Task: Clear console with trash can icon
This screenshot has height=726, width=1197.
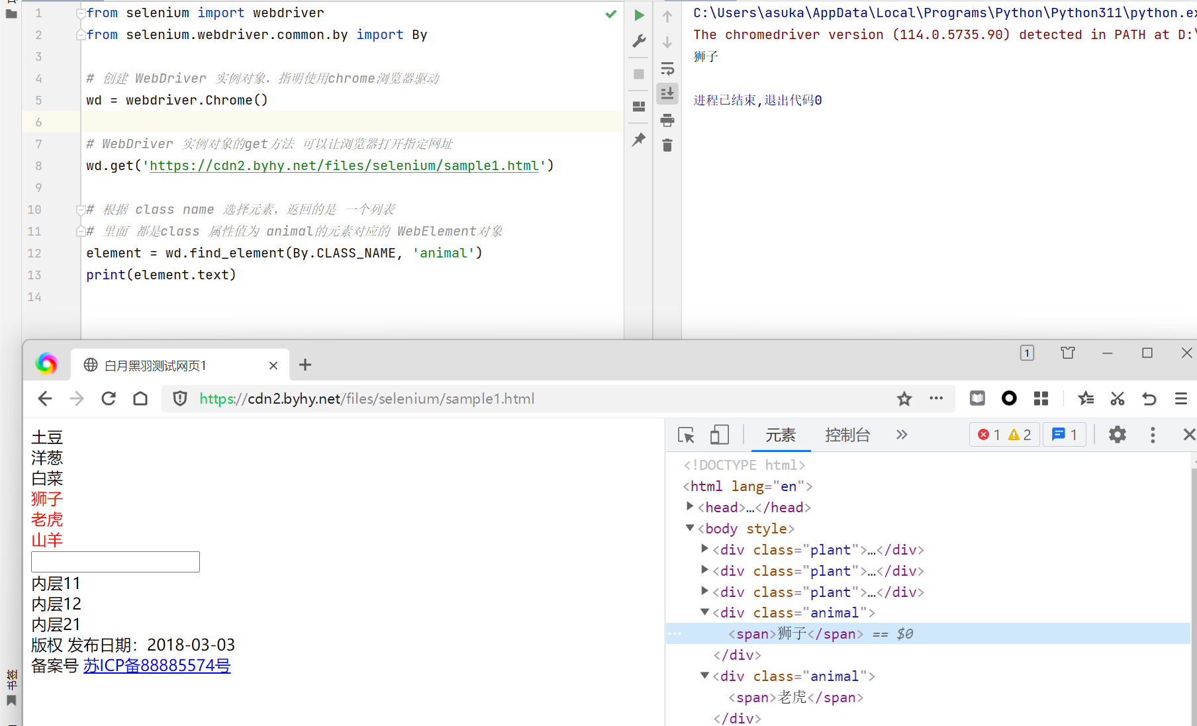Action: pos(667,145)
